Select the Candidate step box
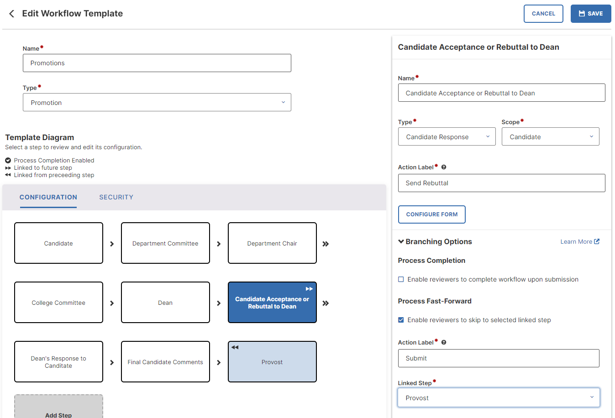 point(58,243)
